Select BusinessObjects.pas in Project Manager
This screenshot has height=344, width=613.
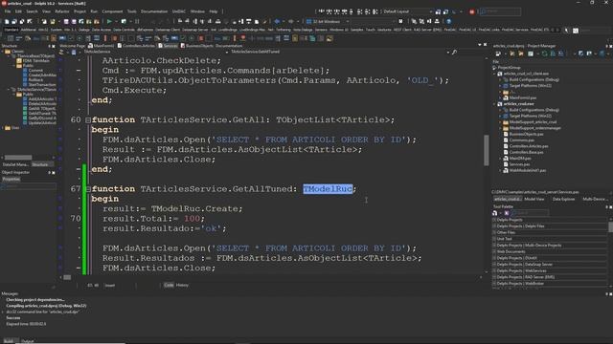coord(526,134)
